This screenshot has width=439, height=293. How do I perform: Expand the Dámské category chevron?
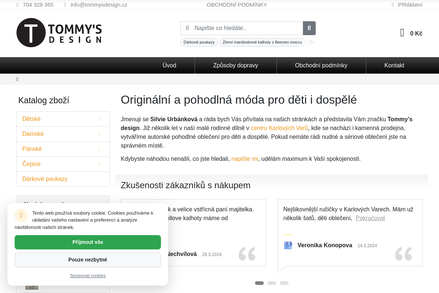(x=99, y=134)
